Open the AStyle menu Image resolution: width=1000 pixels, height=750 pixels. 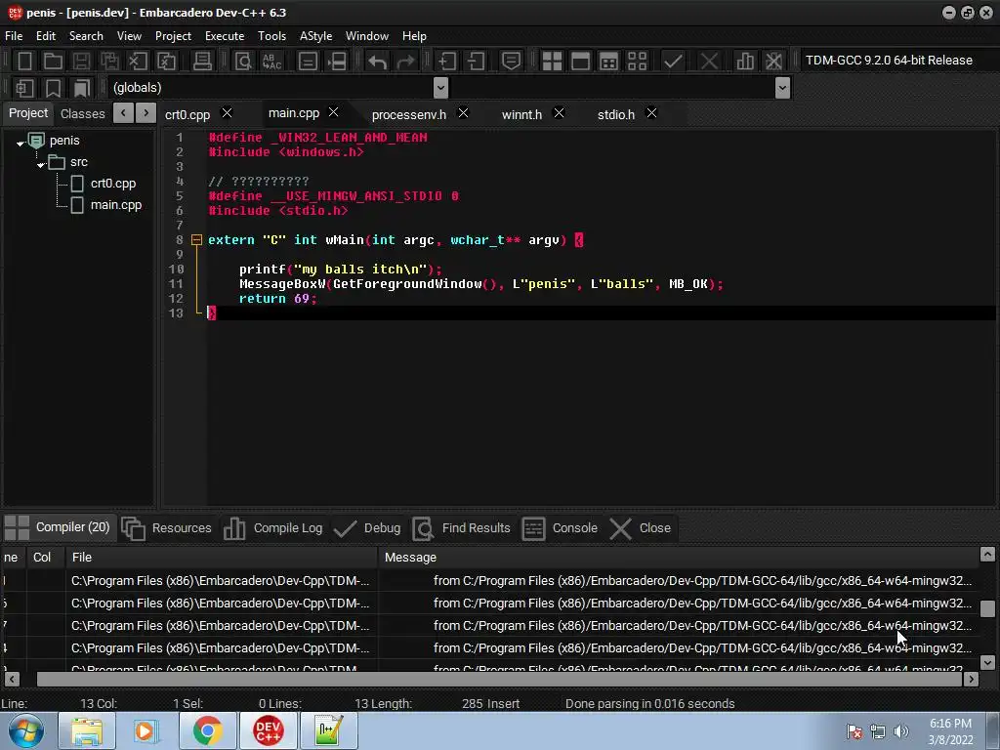point(315,36)
